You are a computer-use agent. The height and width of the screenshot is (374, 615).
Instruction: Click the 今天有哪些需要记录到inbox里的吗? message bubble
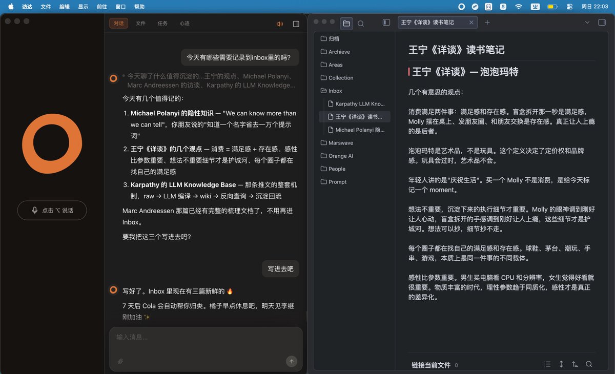pos(240,57)
